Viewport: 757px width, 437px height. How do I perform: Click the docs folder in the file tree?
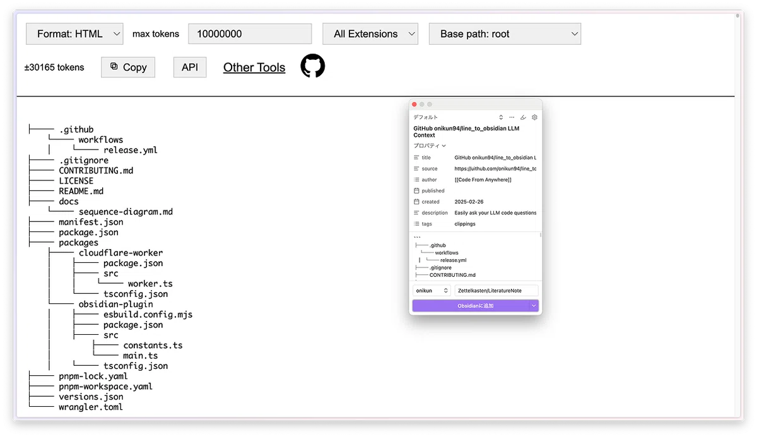[69, 201]
